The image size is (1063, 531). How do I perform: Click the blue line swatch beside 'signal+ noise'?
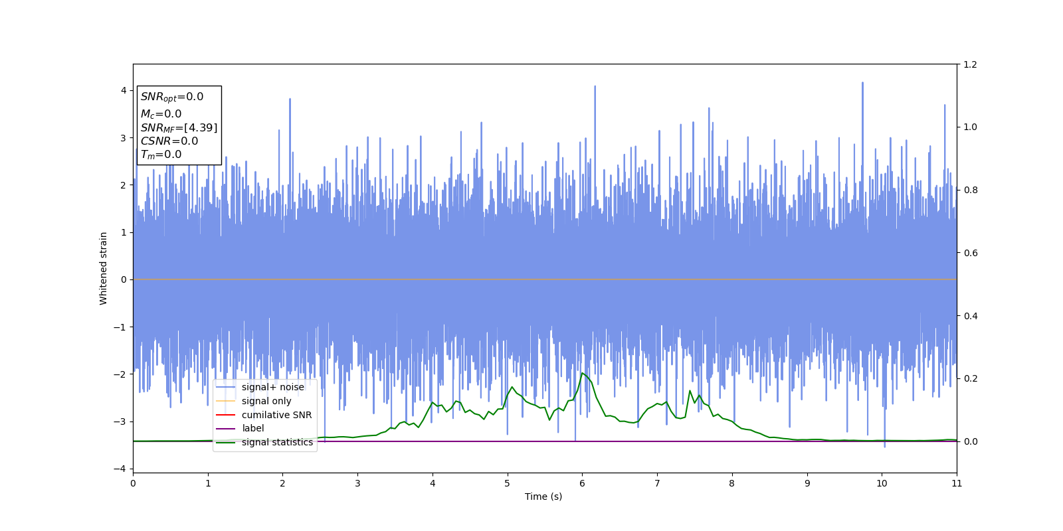(226, 388)
